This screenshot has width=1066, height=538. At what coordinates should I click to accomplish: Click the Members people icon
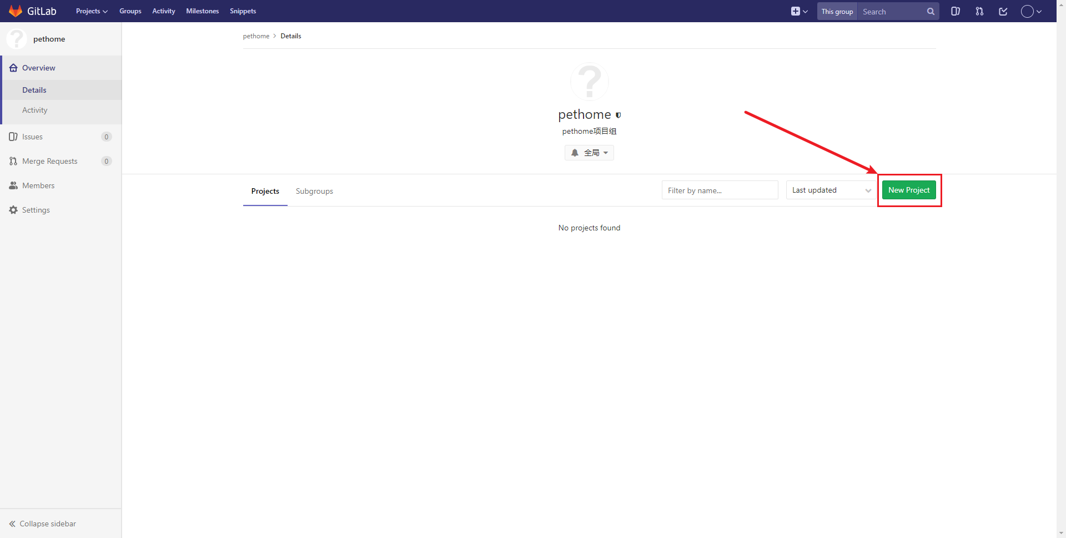pyautogui.click(x=13, y=185)
